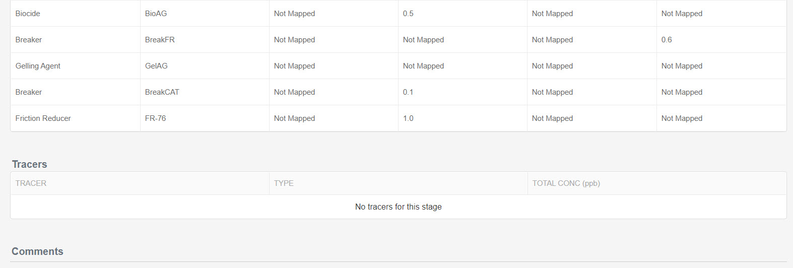Click the 1.0 value in the FR-76 row
This screenshot has width=793, height=268.
point(408,118)
